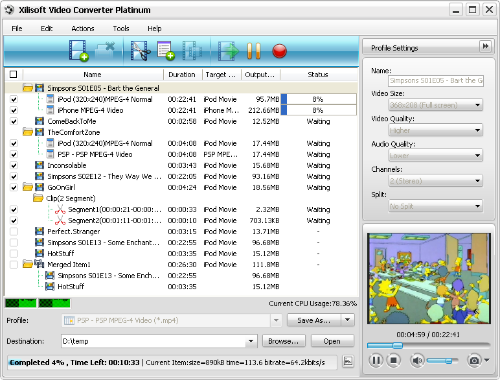500x380 pixels.
Task: Uncheck the ComeBackToMe checkbox
Action: coord(14,121)
